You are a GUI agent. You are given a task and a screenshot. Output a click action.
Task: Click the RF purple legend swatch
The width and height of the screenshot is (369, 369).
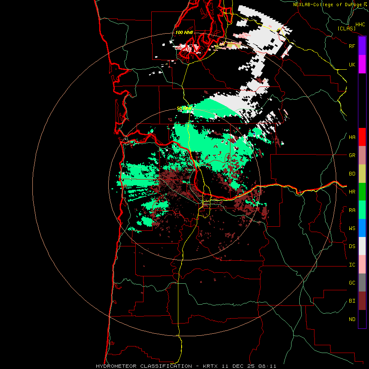(x=362, y=46)
